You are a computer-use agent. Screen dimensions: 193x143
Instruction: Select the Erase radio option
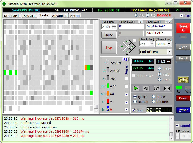(x=154, y=97)
